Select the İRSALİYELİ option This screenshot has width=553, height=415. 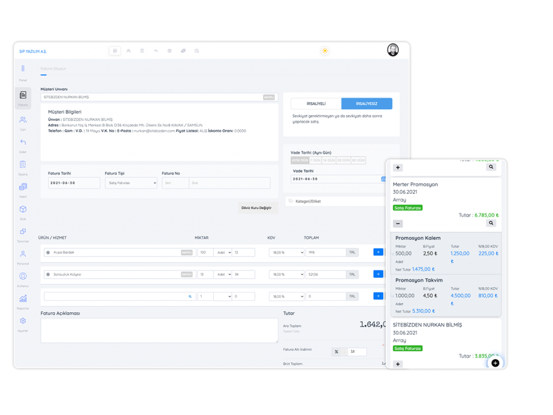coord(316,104)
